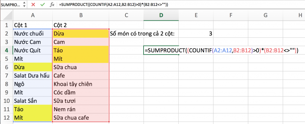305x124 pixels.
Task: Select the column D header
Action: click(161, 15)
